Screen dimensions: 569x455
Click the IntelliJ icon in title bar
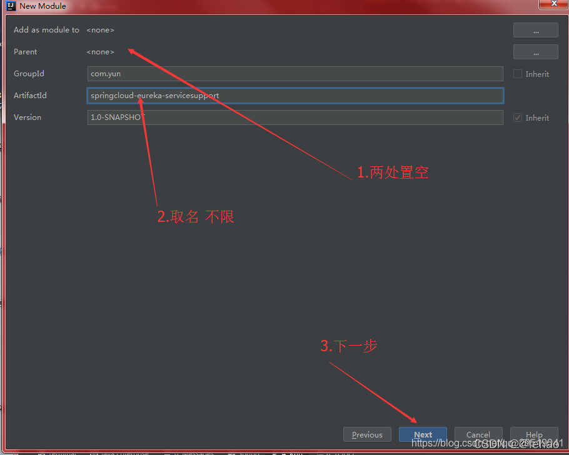click(x=11, y=6)
